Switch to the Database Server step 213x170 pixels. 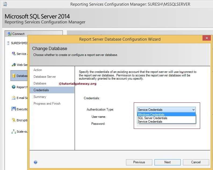pos(45,77)
